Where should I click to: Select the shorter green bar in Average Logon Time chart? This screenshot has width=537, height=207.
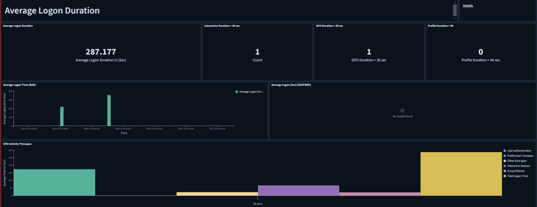coord(62,116)
